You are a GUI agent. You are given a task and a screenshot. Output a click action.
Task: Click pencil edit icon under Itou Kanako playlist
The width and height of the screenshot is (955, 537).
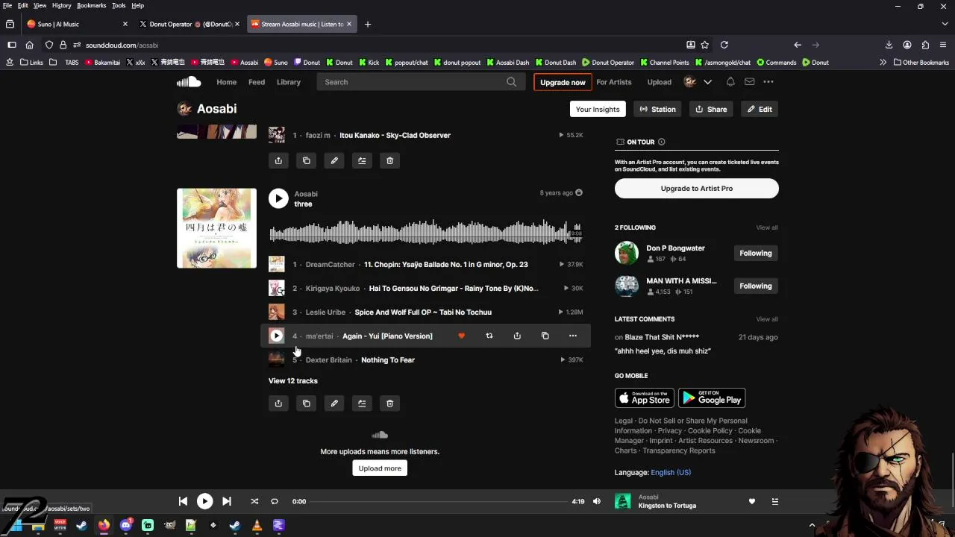click(x=334, y=160)
